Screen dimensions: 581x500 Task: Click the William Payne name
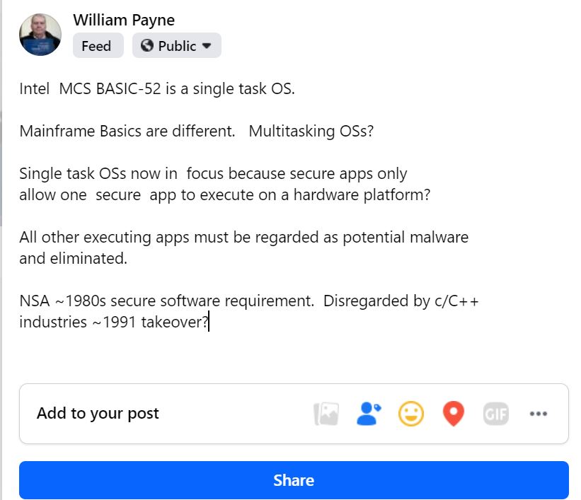tap(124, 20)
